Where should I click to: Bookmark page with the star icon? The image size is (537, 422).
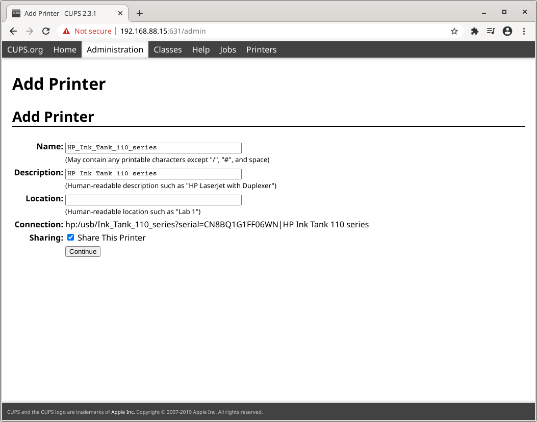(454, 31)
